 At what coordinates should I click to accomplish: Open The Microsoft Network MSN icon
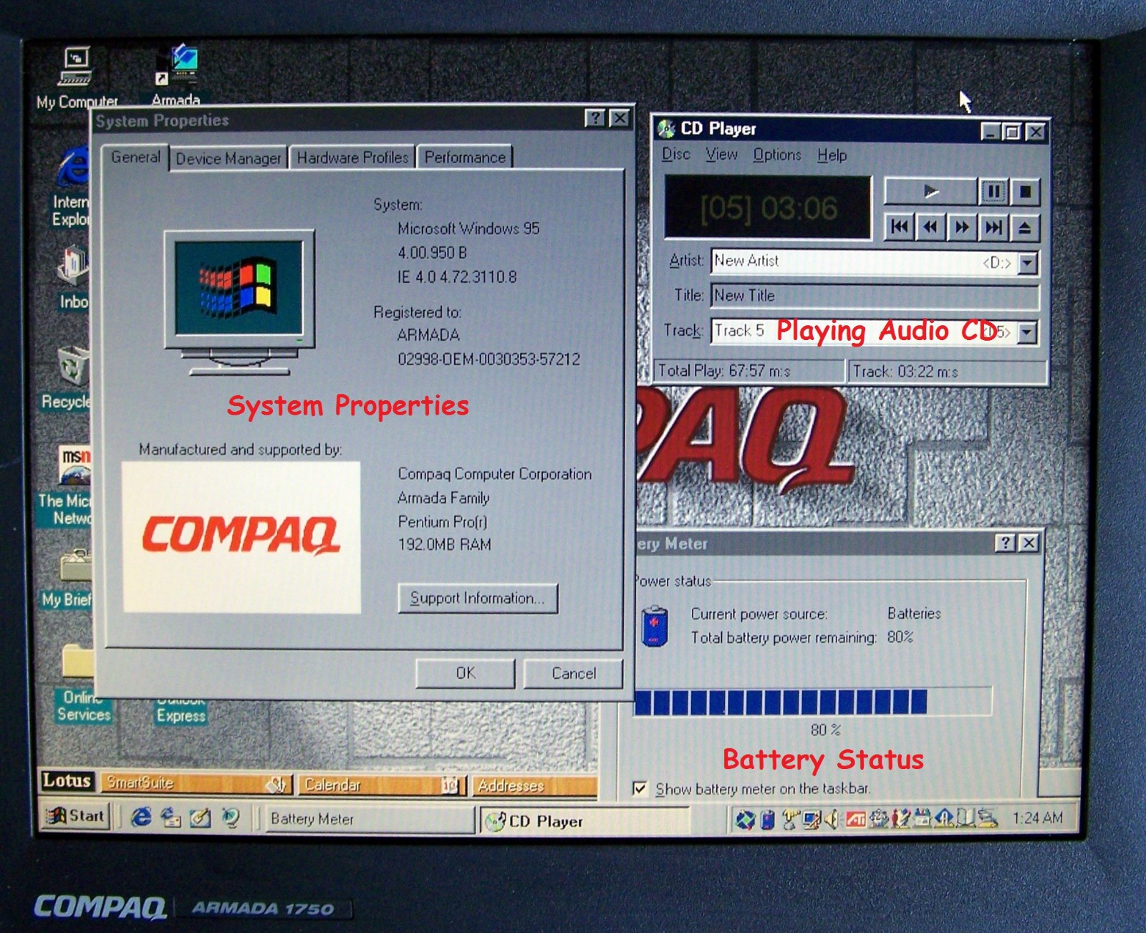pos(67,485)
